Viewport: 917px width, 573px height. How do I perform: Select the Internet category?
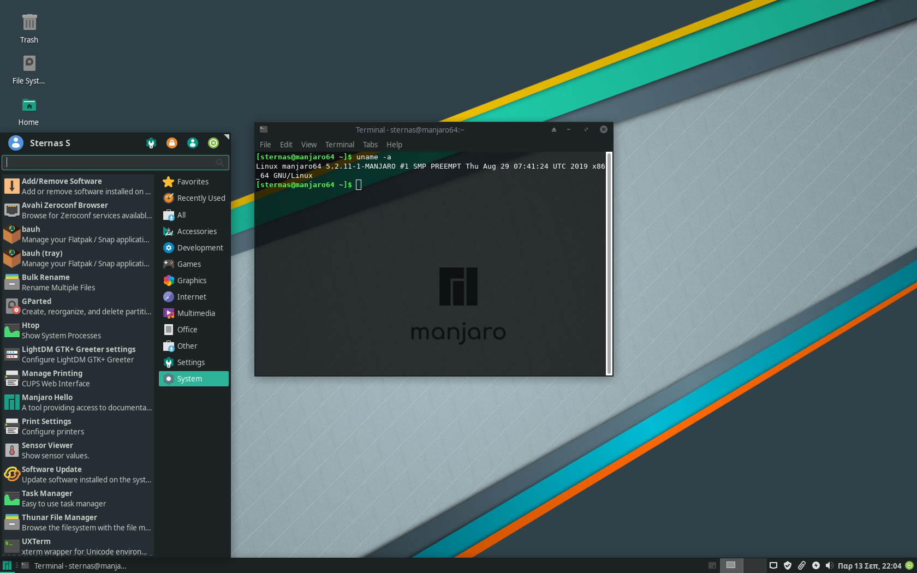(194, 297)
